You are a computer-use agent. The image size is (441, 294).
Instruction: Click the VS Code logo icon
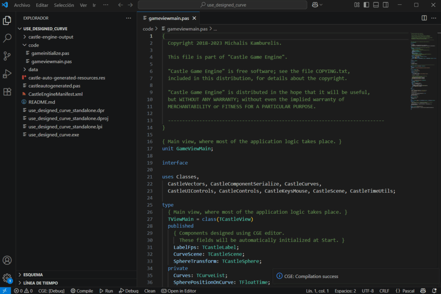click(x=5, y=5)
